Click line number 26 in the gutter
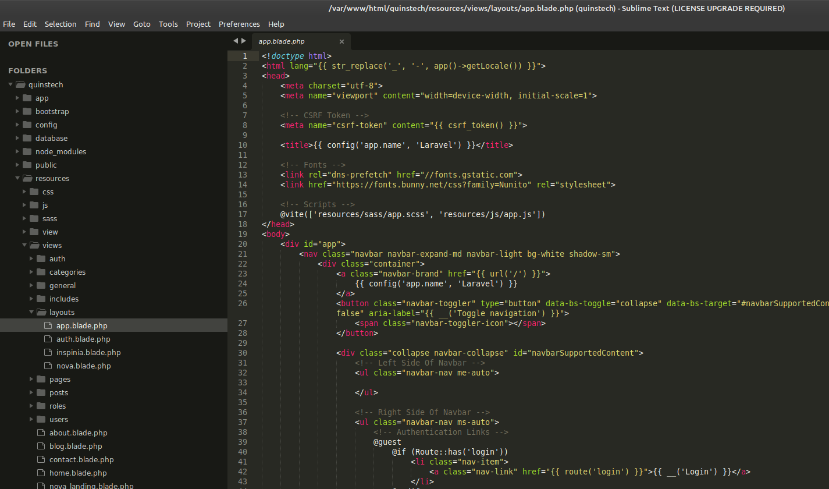The width and height of the screenshot is (829, 489). coord(243,303)
